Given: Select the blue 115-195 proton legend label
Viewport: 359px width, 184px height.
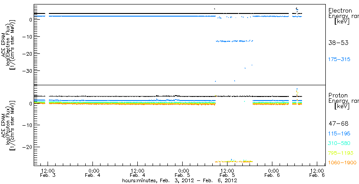Looking at the screenshot, I should click(x=339, y=134).
